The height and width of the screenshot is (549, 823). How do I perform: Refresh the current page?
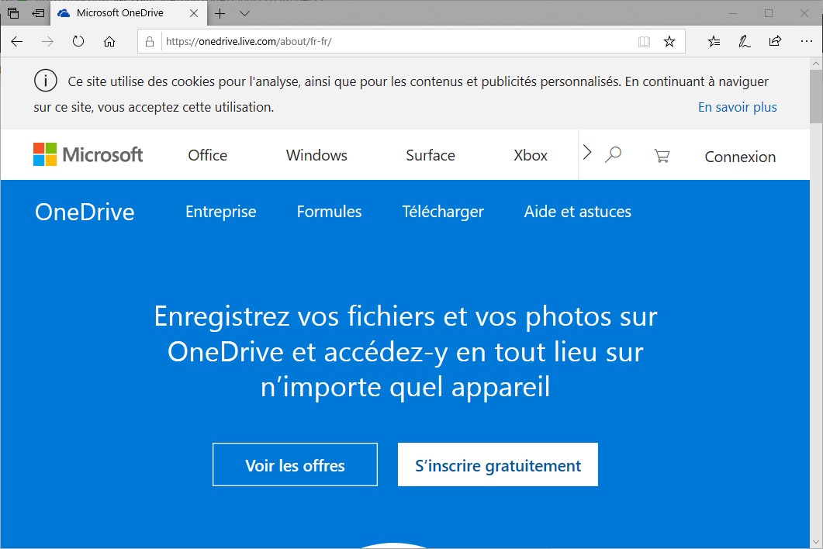click(x=78, y=42)
